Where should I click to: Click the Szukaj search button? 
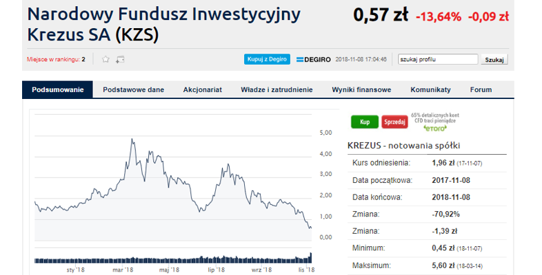pyautogui.click(x=494, y=60)
